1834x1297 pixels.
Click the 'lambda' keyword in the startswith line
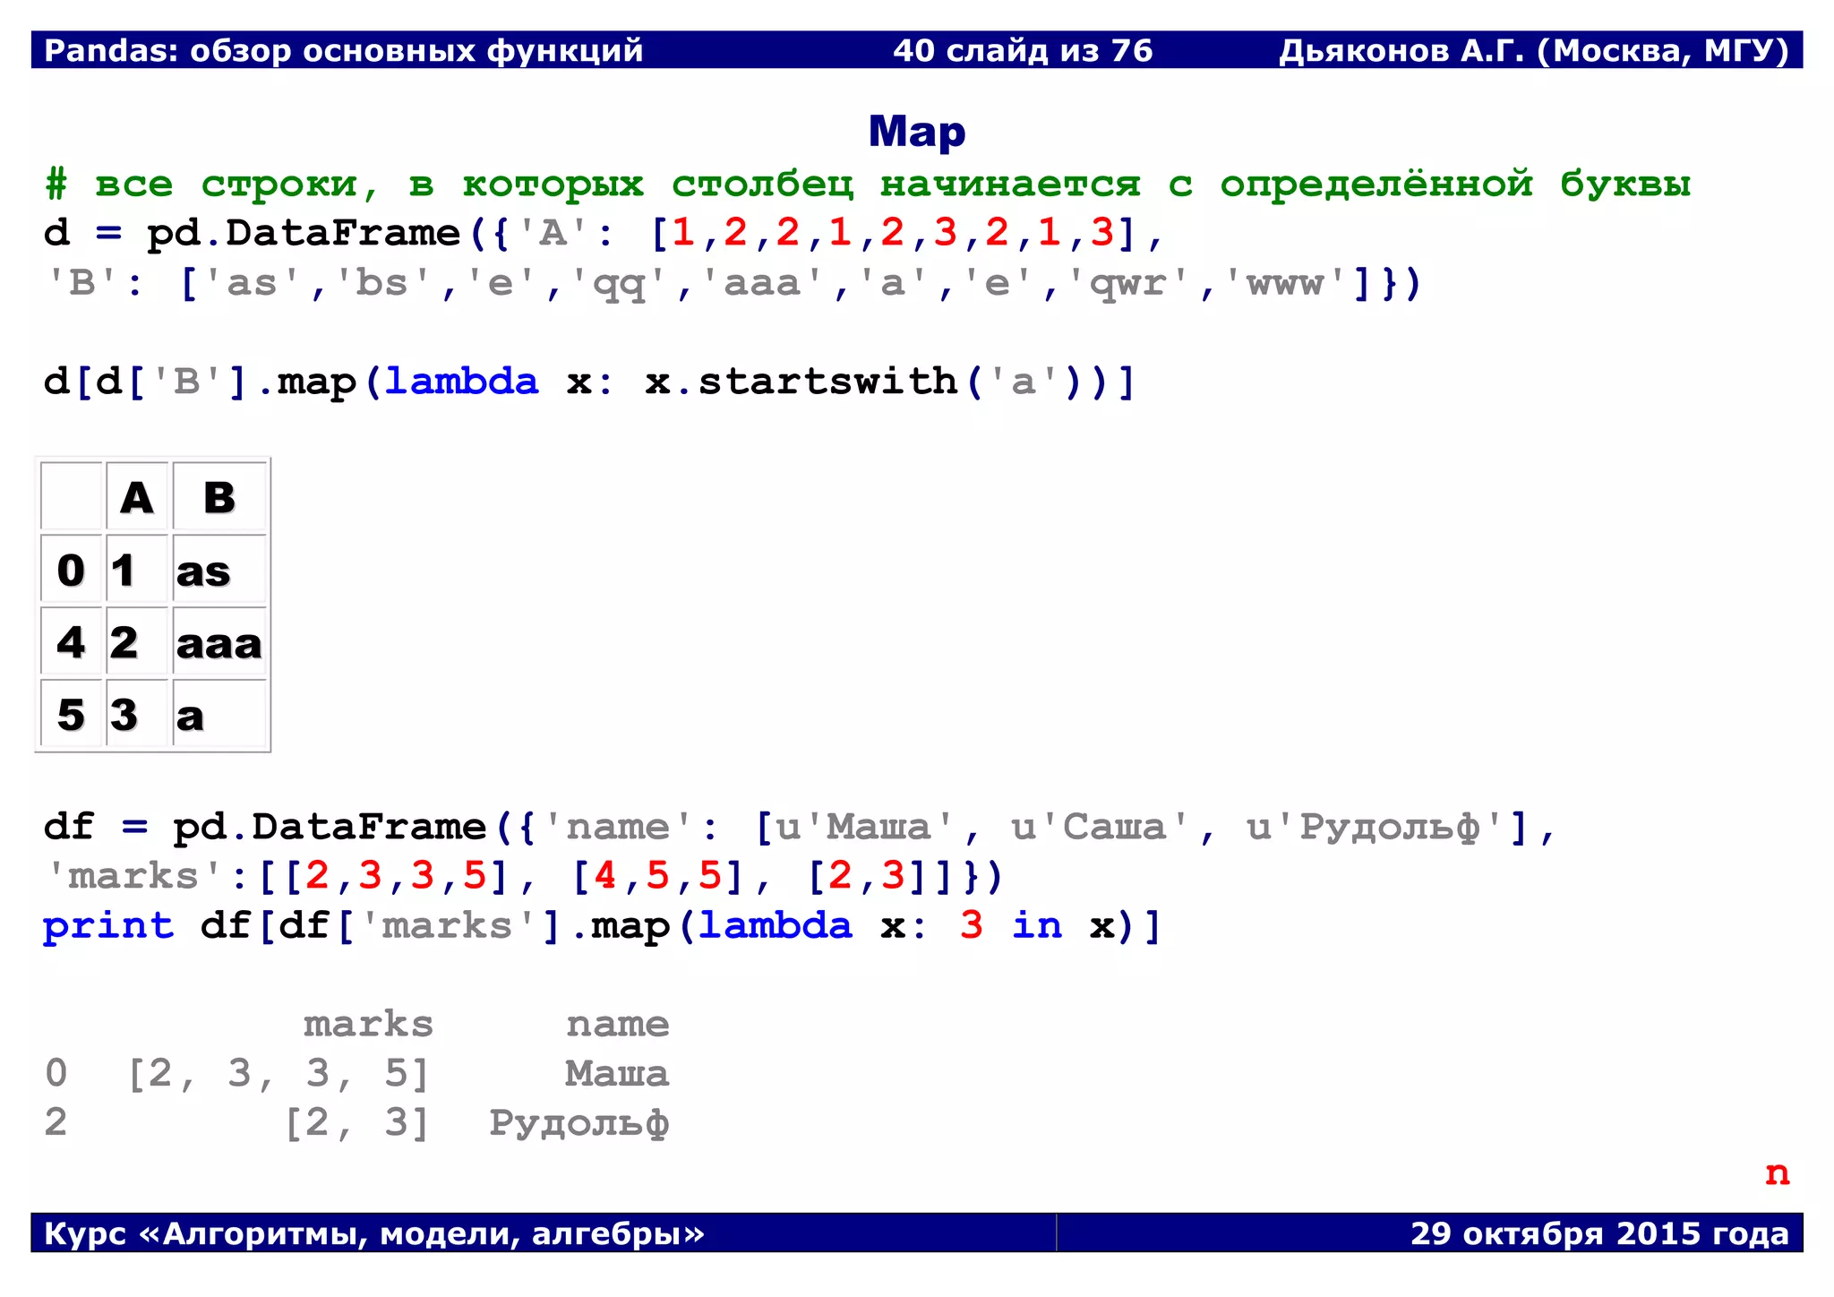coord(461,382)
